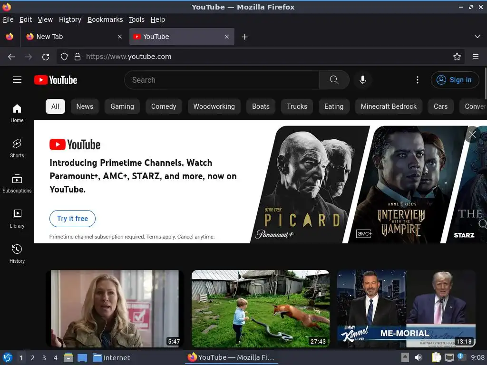Select the Minecraft Bedrock filter chip

click(x=389, y=106)
